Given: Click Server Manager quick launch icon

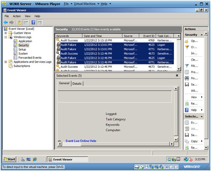Looking at the screenshot, I should [23, 160].
